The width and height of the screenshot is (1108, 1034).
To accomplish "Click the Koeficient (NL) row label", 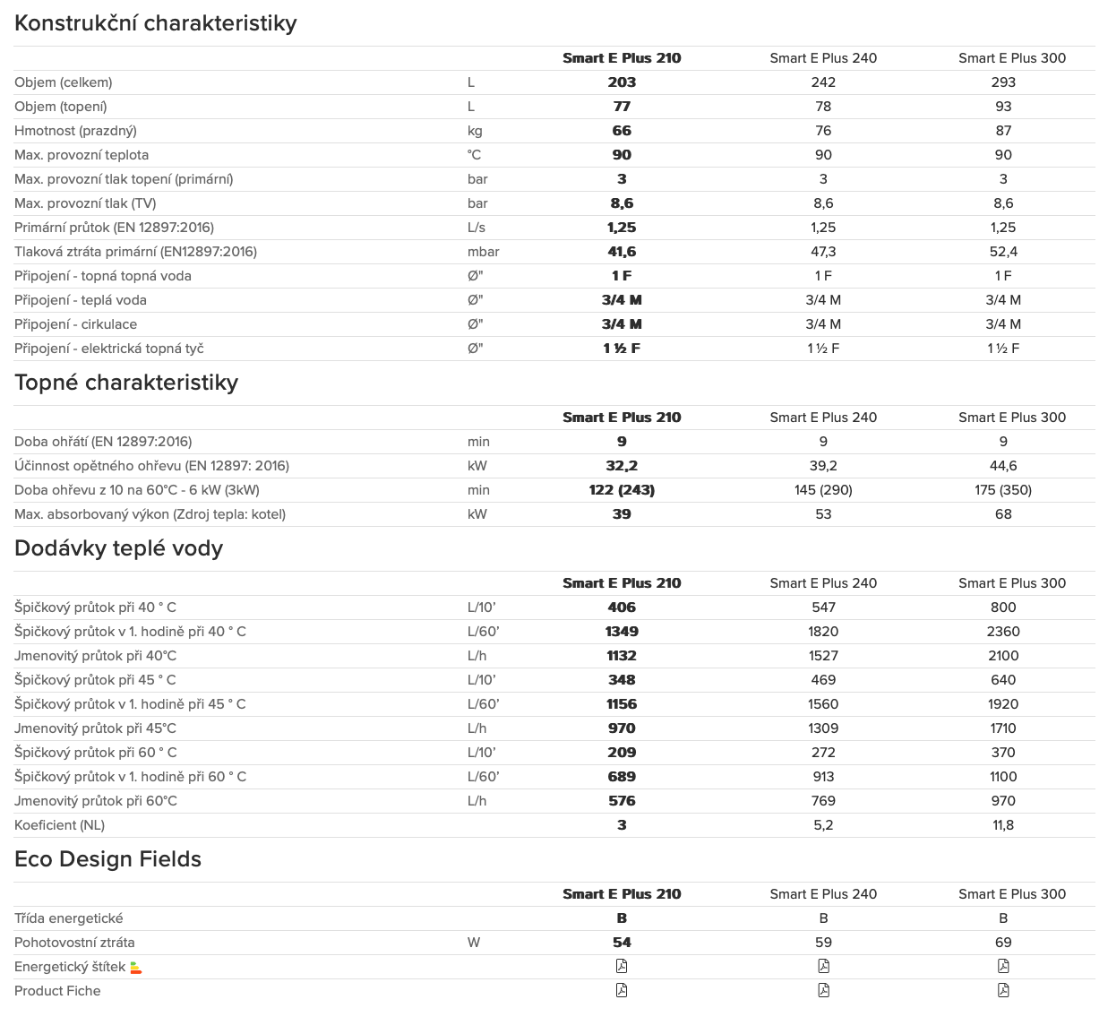I will pyautogui.click(x=59, y=825).
